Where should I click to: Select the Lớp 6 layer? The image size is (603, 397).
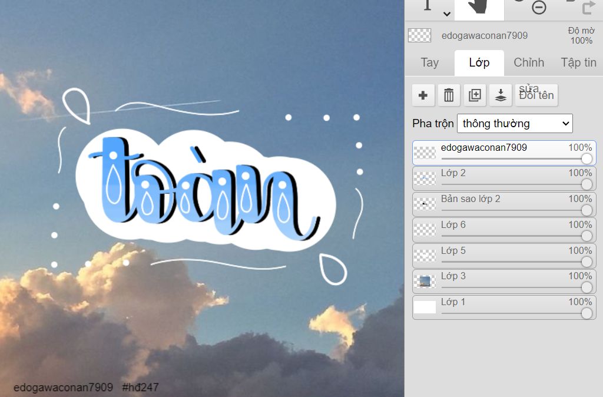coord(504,230)
